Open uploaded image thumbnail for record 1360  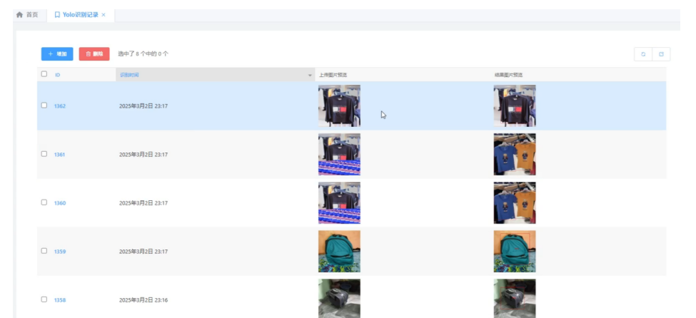tap(339, 202)
